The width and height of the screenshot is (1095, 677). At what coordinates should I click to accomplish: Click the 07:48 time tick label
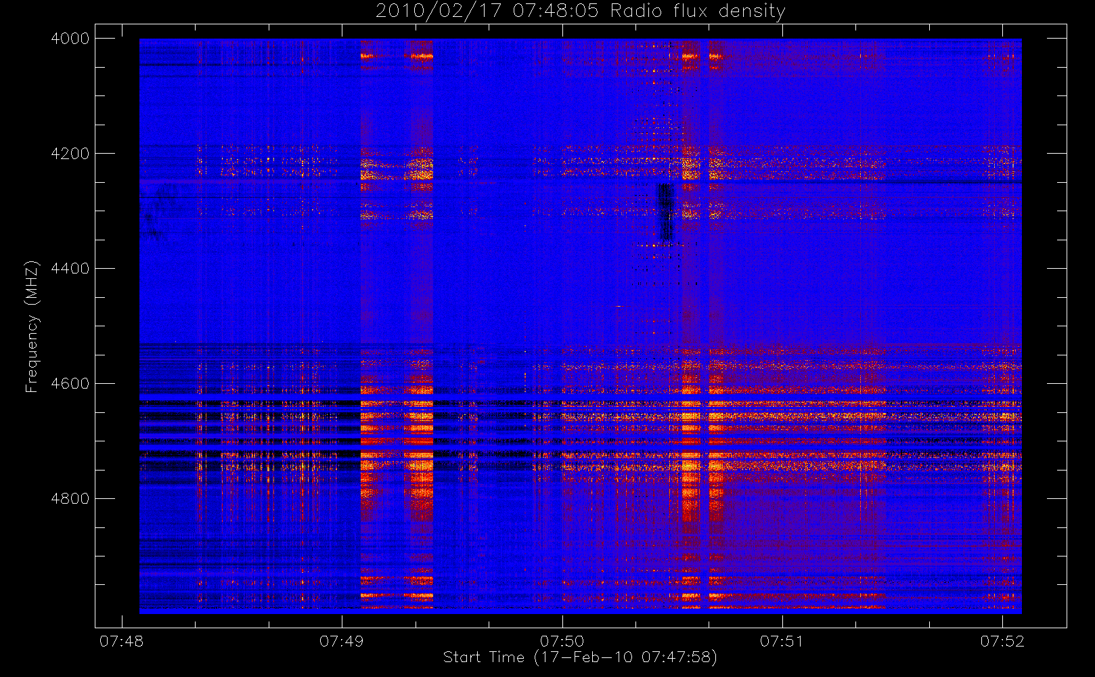(122, 641)
